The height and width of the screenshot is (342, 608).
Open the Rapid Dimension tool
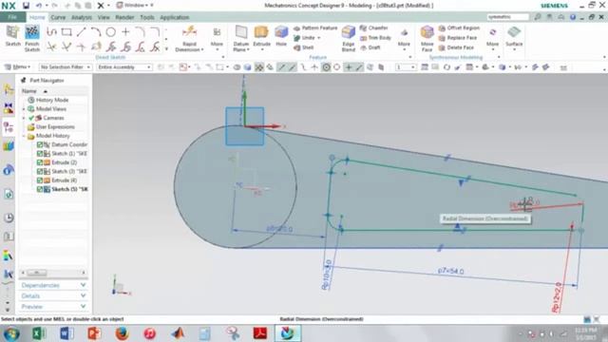pyautogui.click(x=189, y=38)
